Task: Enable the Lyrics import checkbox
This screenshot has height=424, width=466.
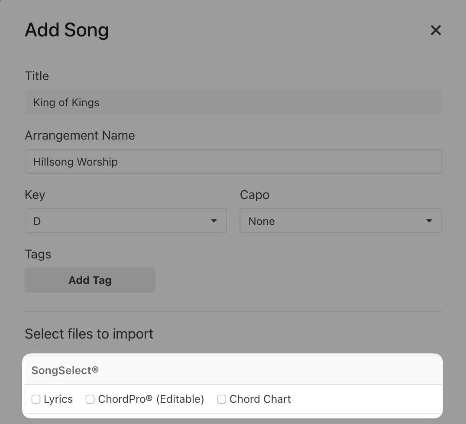Action: click(x=36, y=399)
